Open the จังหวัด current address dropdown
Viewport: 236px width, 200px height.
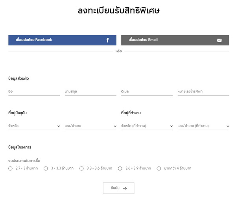34,126
